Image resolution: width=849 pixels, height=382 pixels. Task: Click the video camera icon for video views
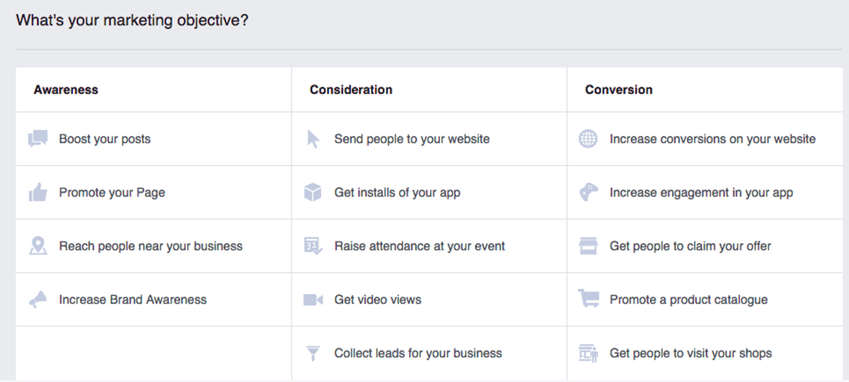(313, 300)
